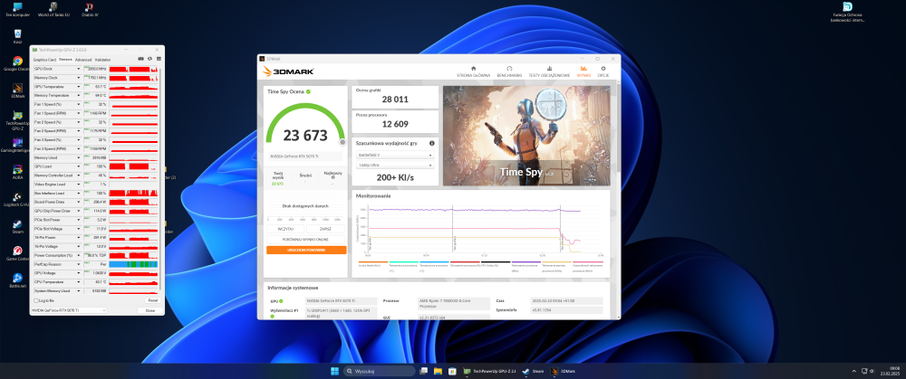Click the taskbar clock

click(x=892, y=371)
